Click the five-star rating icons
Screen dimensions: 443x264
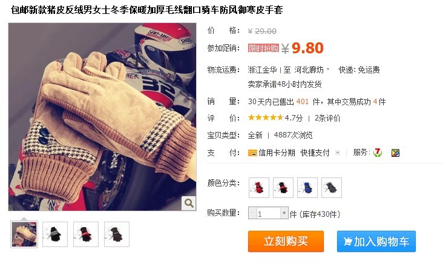[265, 117]
